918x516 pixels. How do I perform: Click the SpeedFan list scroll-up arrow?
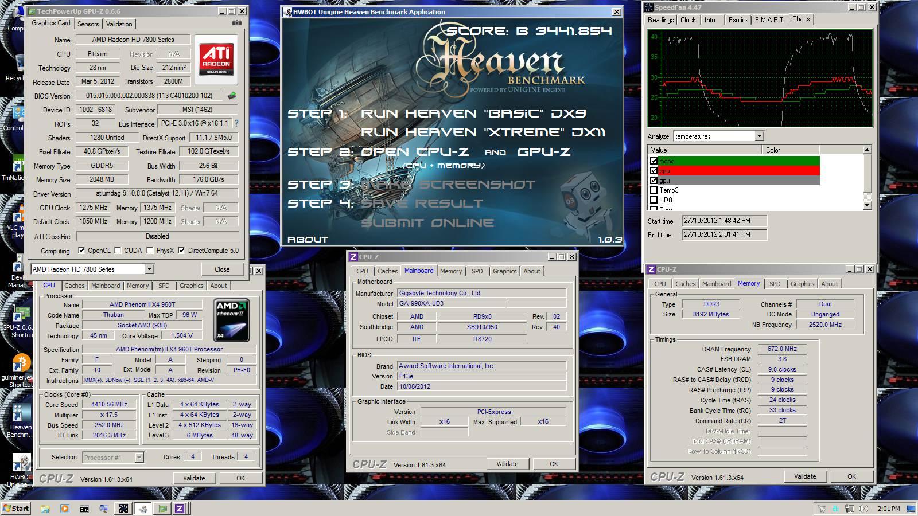click(867, 150)
